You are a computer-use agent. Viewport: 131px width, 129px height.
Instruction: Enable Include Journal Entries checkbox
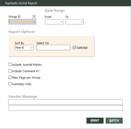pyautogui.click(x=10, y=65)
